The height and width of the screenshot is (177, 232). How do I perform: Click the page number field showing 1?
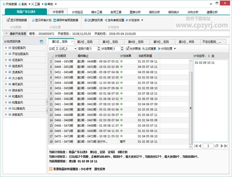(x=208, y=146)
